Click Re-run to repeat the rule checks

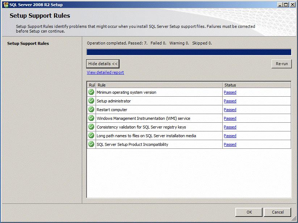(x=281, y=63)
